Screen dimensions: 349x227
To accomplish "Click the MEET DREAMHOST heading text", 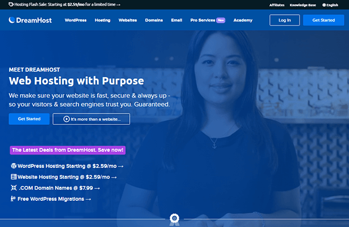I will (34, 70).
